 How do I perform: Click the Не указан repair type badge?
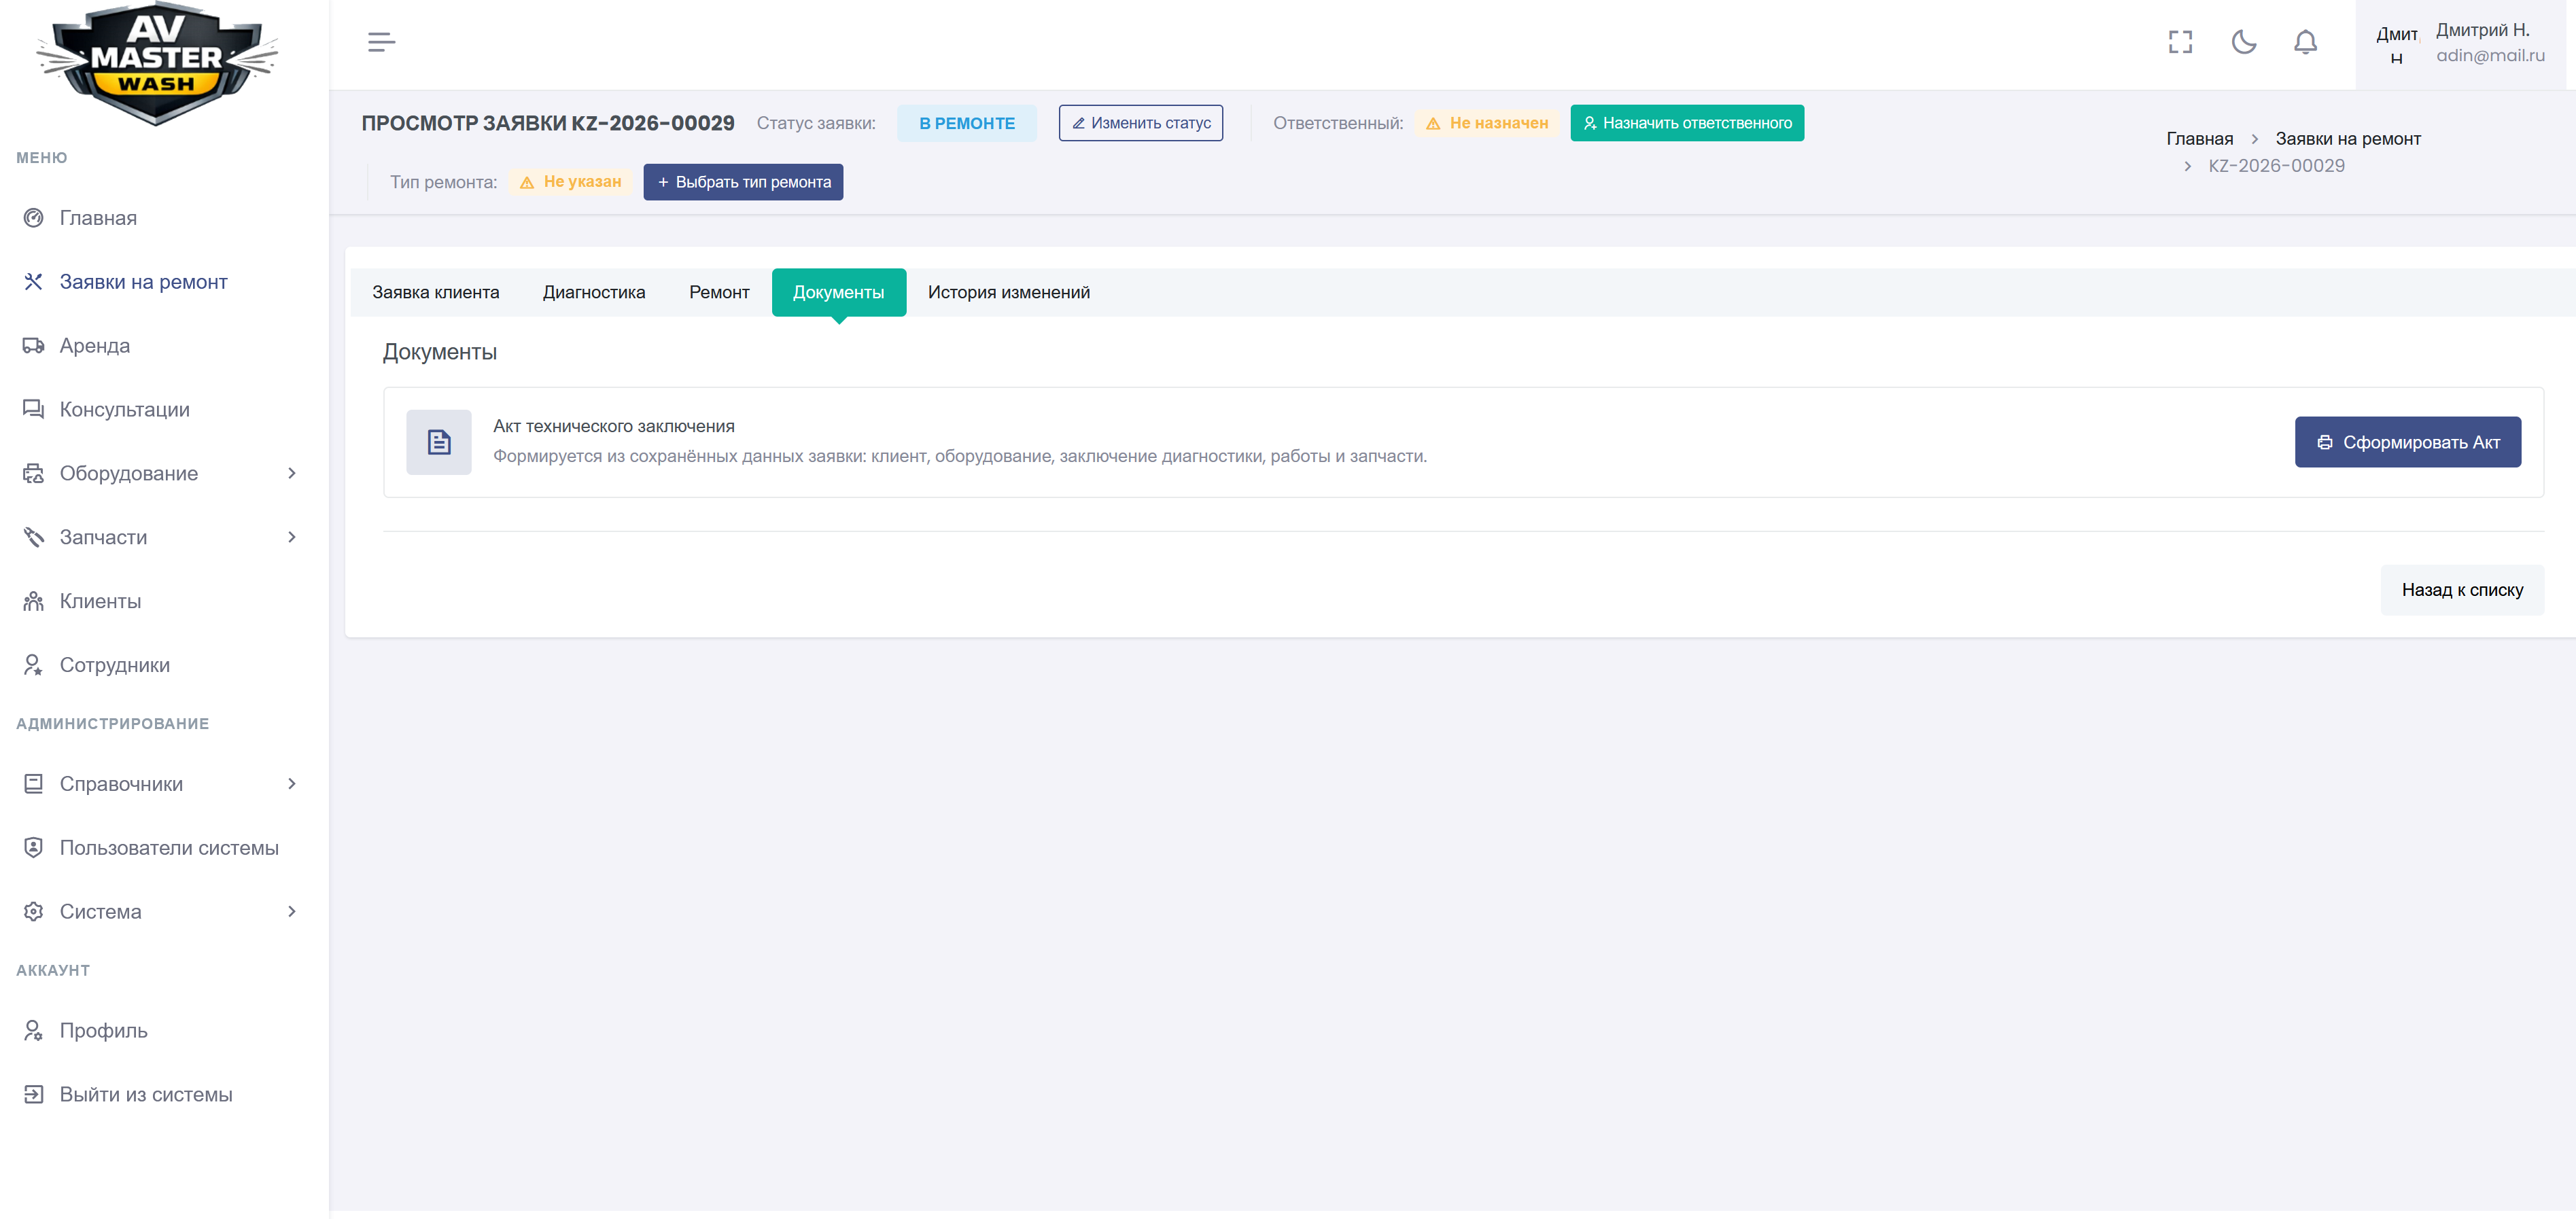click(571, 182)
